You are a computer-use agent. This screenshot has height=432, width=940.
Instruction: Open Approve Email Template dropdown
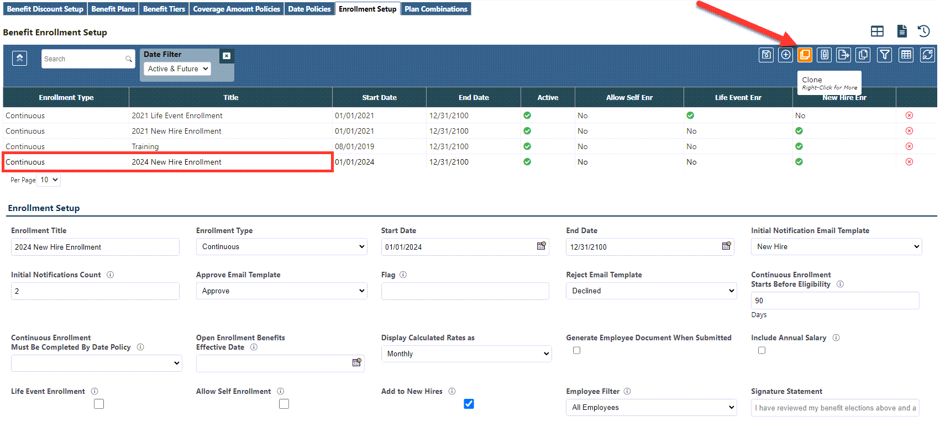point(282,291)
